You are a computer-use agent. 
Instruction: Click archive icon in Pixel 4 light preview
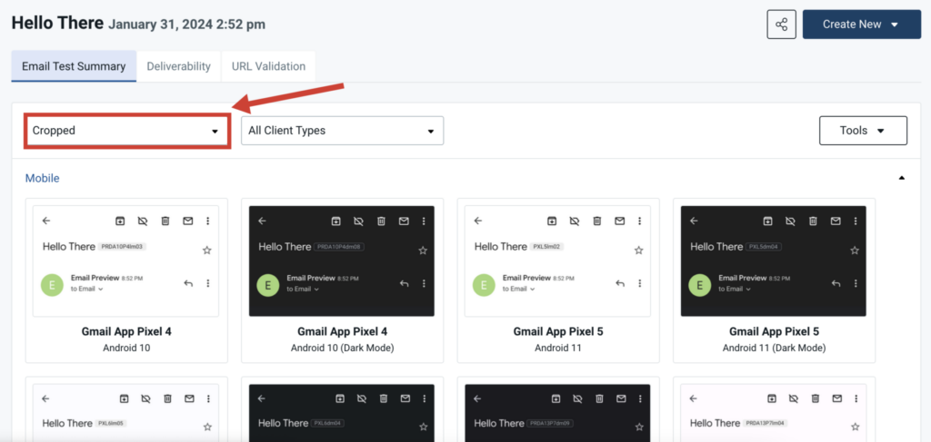coord(120,221)
